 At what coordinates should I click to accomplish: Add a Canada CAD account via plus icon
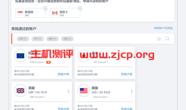[x=80, y=8]
